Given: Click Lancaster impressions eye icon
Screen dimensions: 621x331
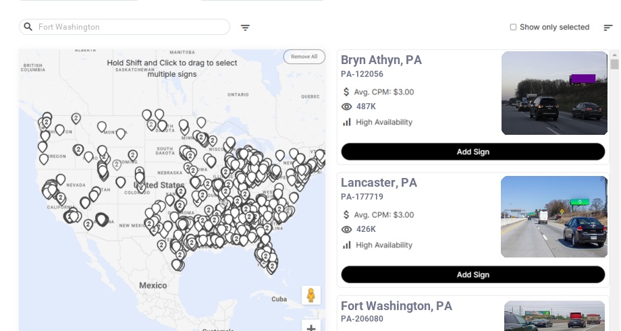Looking at the screenshot, I should click(347, 229).
